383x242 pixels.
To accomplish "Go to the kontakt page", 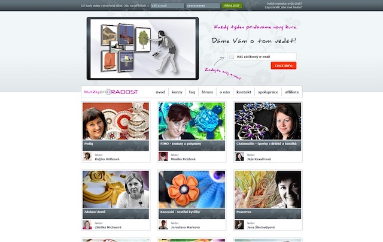I will click(x=244, y=92).
